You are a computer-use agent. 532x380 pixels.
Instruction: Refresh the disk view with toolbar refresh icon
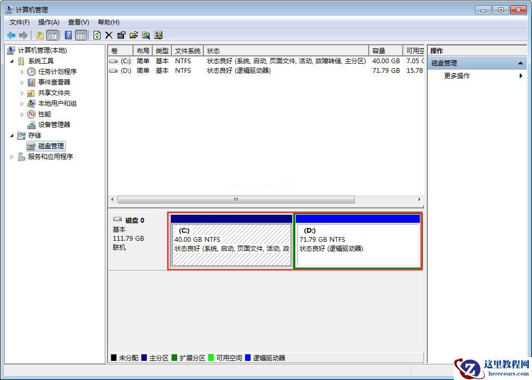(x=96, y=35)
